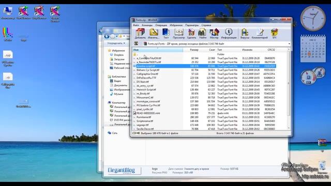331x186 pixels.
Task: Open the Файл menu in WinRAR
Action: [136, 25]
